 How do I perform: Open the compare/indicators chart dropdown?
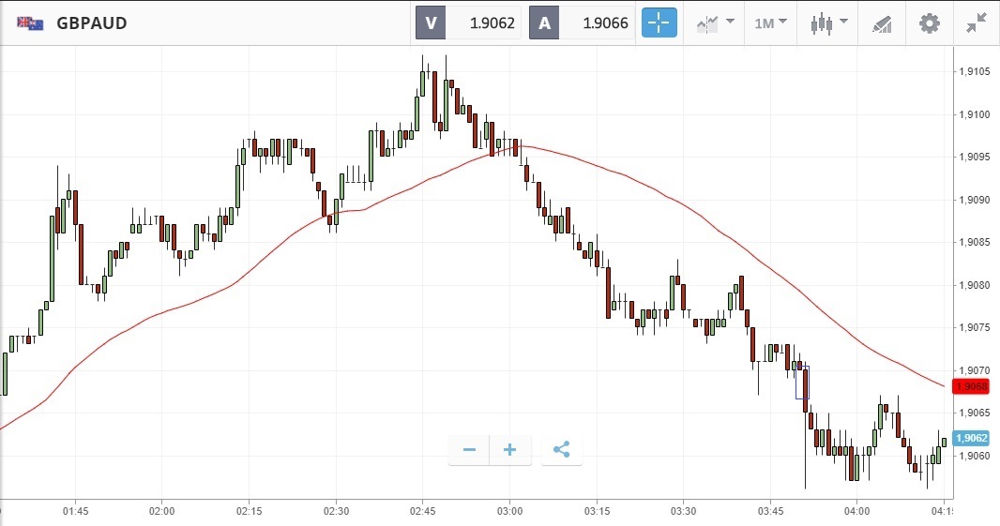coord(716,23)
